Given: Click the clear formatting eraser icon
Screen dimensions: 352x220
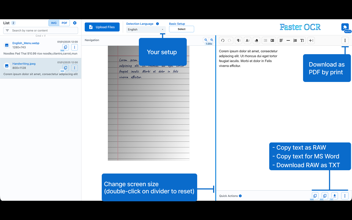Looking at the screenshot, I should tap(256, 40).
